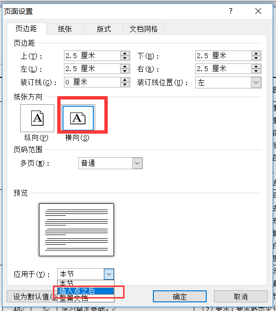Increase the 左(L) left margin value

coord(125,66)
